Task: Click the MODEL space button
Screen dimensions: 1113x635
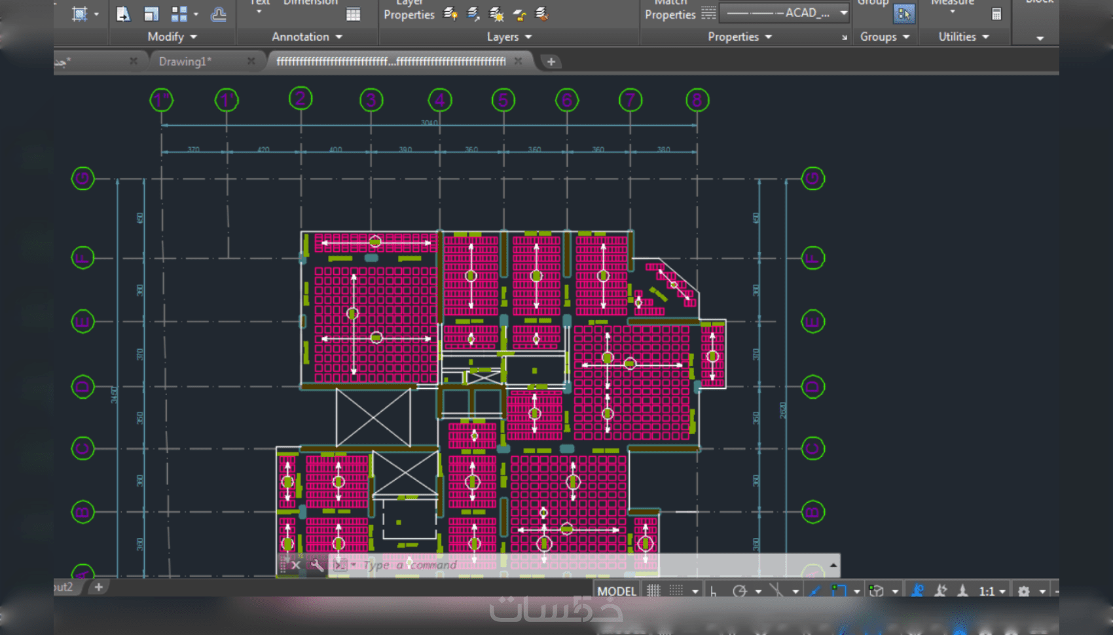Action: pyautogui.click(x=616, y=591)
